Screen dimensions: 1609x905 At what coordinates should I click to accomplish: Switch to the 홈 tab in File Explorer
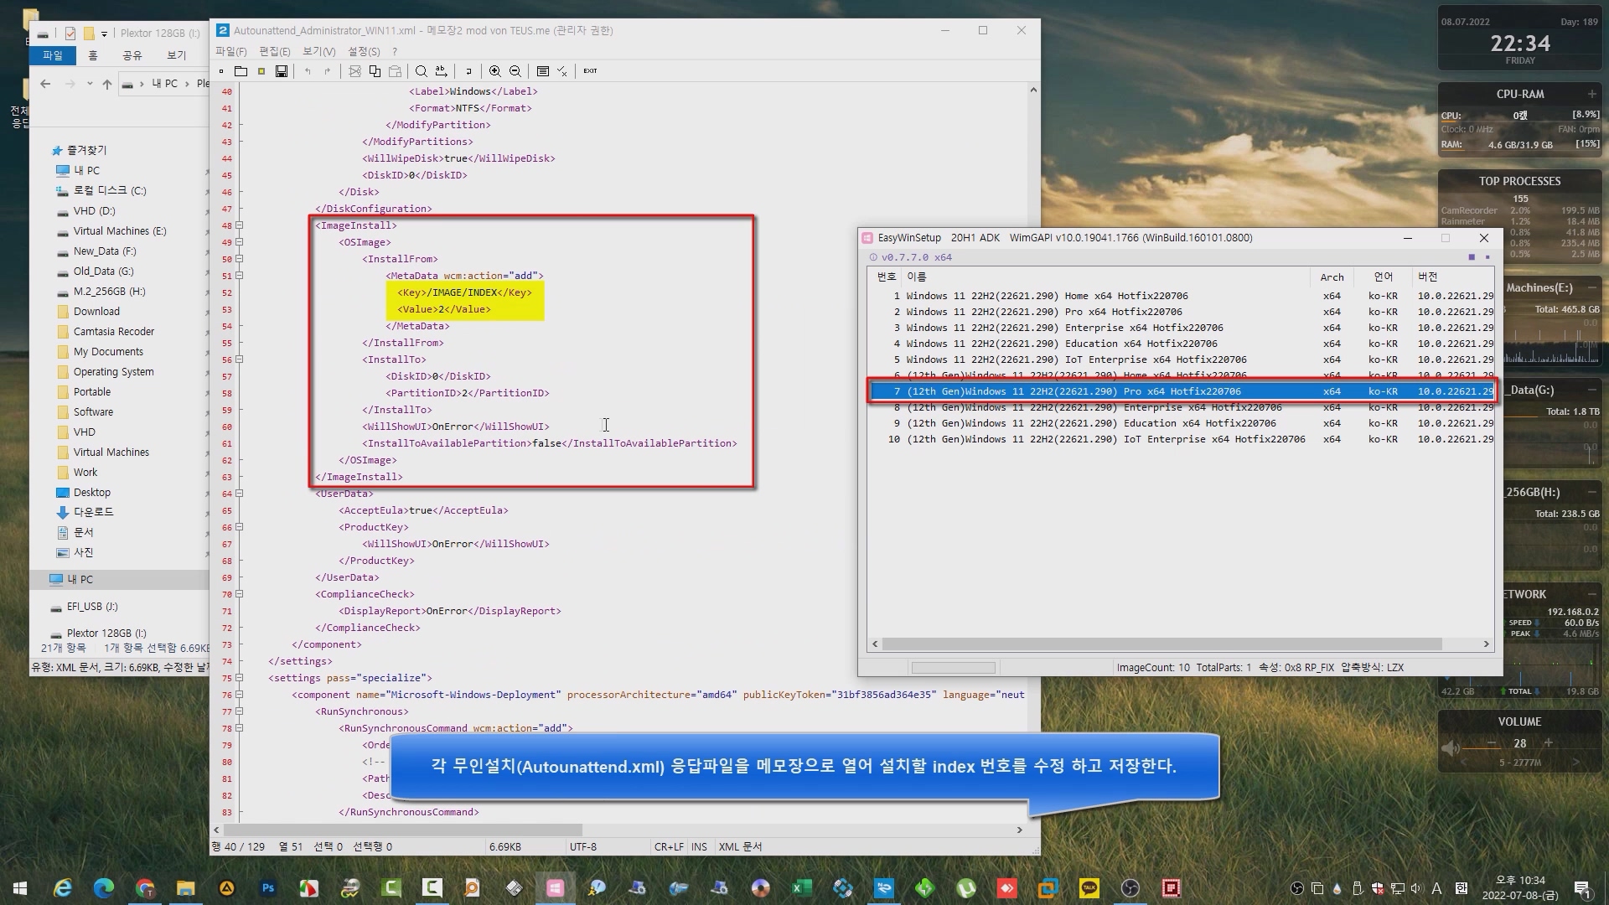click(93, 55)
